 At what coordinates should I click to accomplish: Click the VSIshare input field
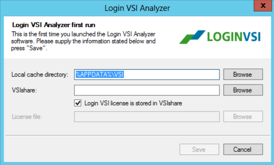coord(147,90)
